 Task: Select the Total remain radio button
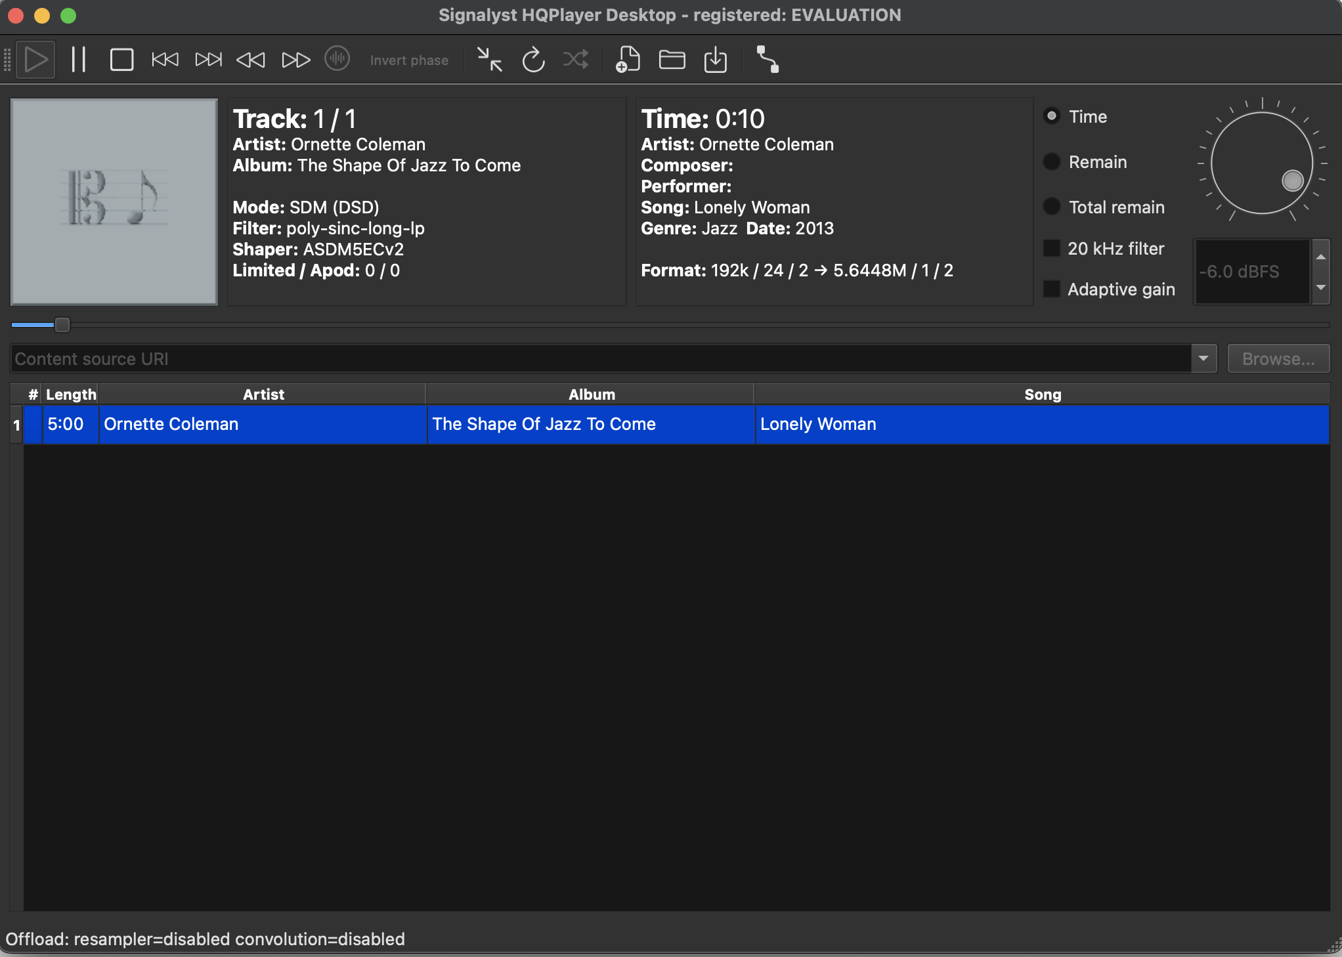click(x=1052, y=207)
